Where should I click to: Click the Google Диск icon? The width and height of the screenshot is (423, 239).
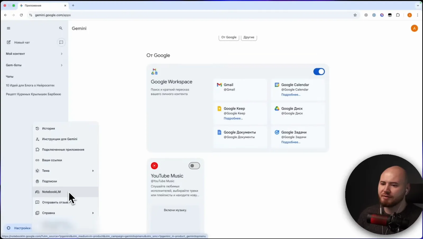tap(277, 109)
